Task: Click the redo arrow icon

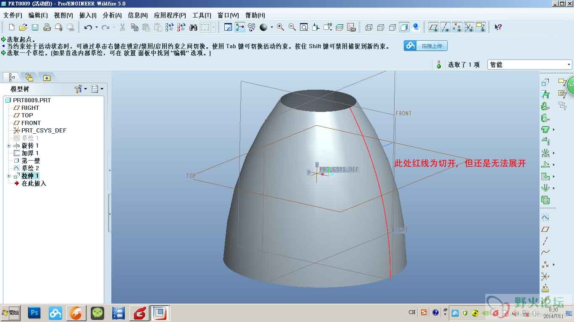Action: [105, 27]
